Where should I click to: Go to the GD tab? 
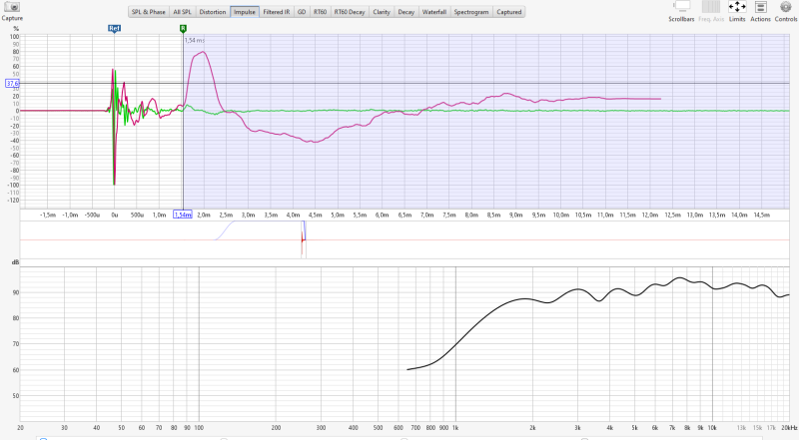click(x=301, y=12)
